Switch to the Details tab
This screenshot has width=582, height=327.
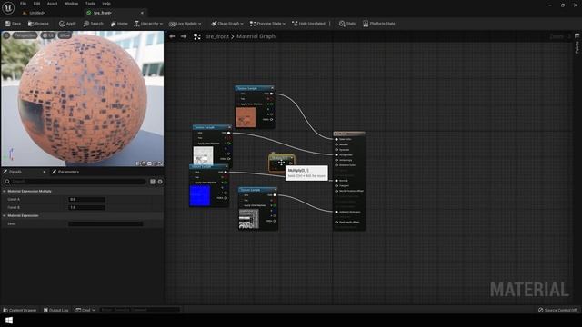click(x=15, y=172)
